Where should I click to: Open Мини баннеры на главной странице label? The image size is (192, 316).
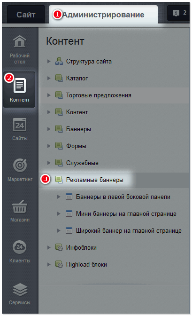[126, 214]
